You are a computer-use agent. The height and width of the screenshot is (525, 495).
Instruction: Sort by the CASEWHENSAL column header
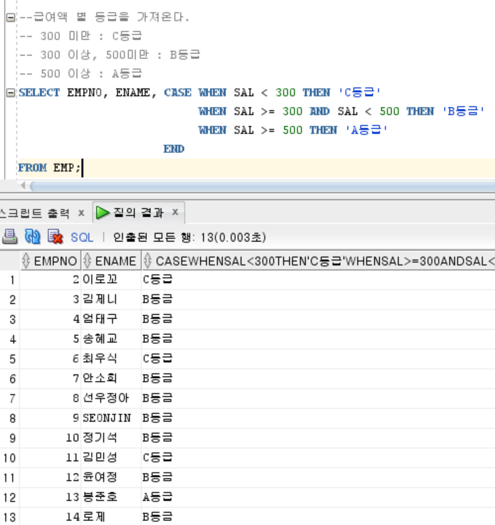[318, 261]
